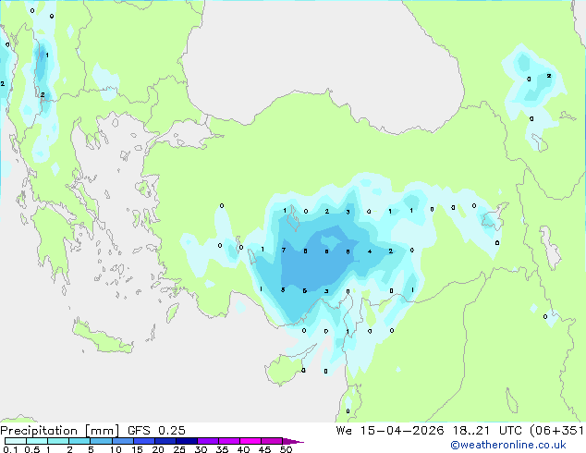Click the '0.5' legend scale label
586x453 pixels.
[32, 449]
